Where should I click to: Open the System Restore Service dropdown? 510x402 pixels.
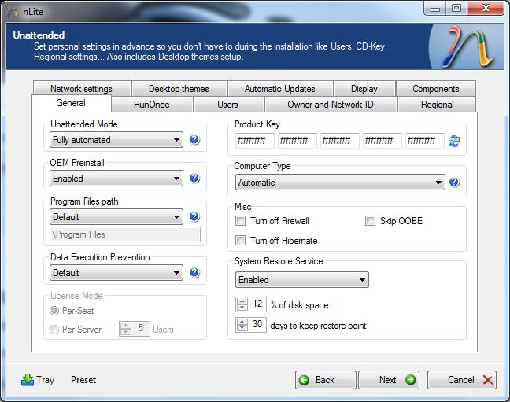point(302,280)
